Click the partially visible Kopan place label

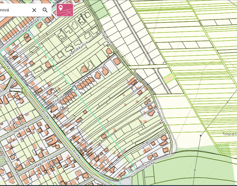coord(230,133)
